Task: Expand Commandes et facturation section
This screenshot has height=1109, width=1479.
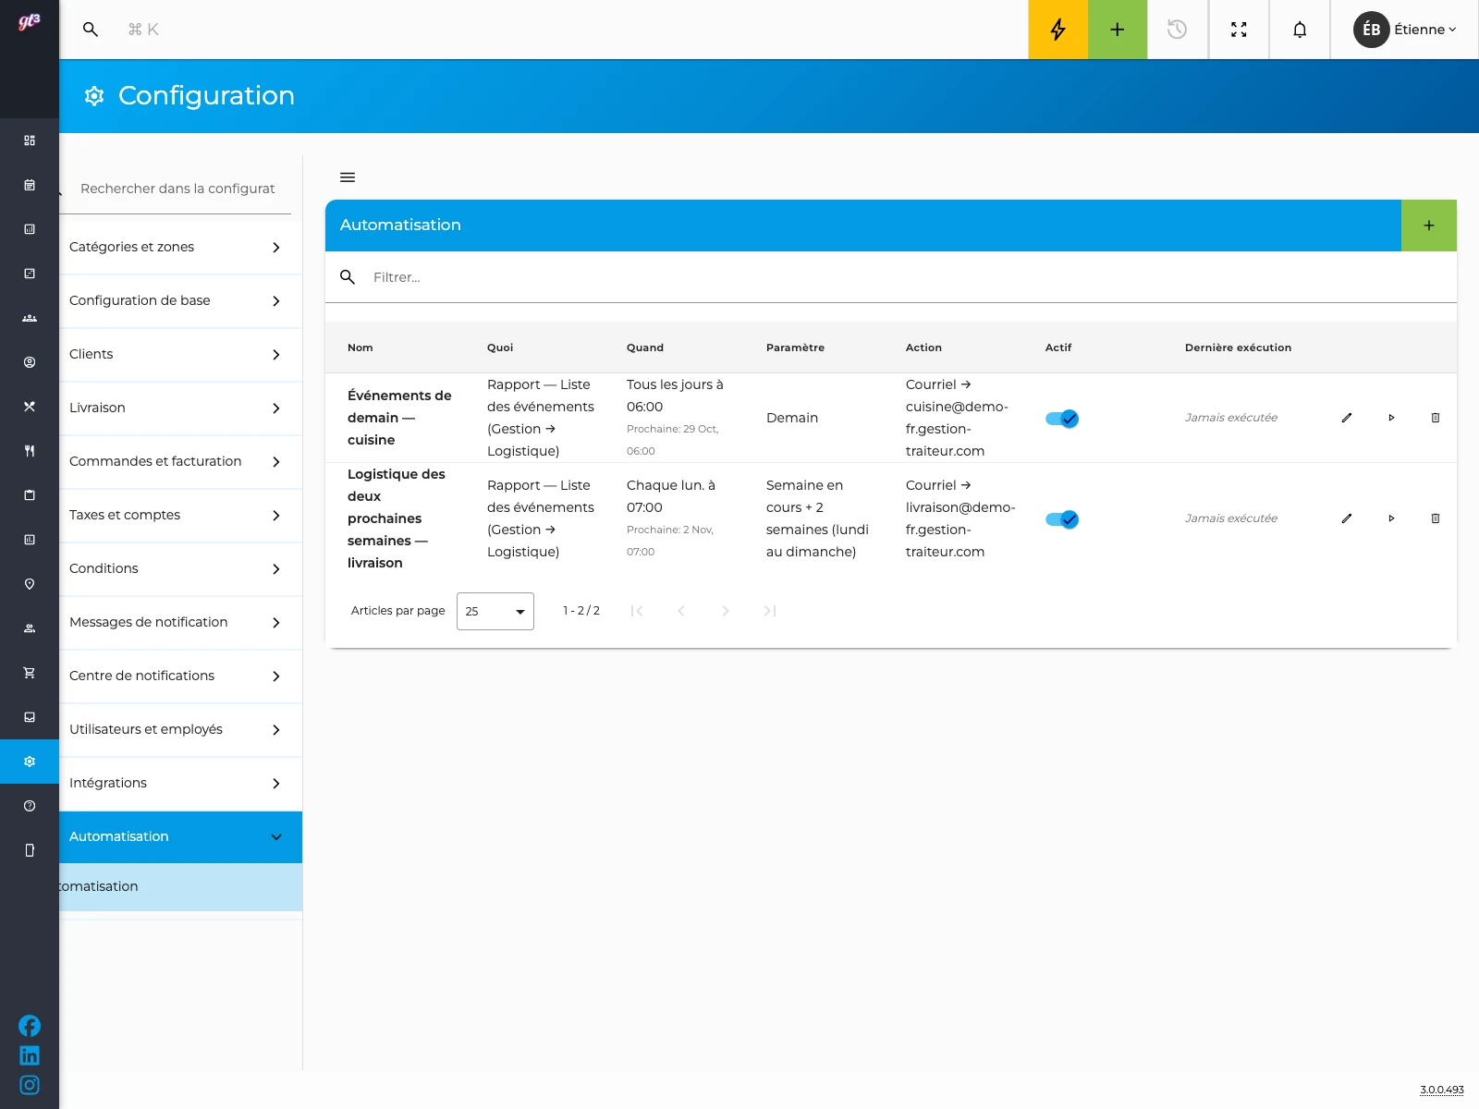Action: coord(180,461)
